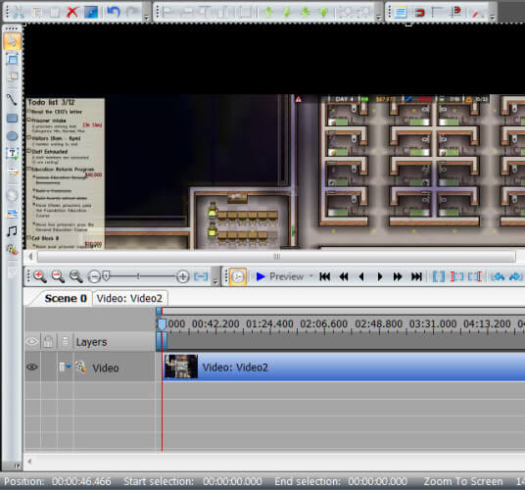The width and height of the screenshot is (525, 490).
Task: Select the Text tool
Action: click(13, 154)
